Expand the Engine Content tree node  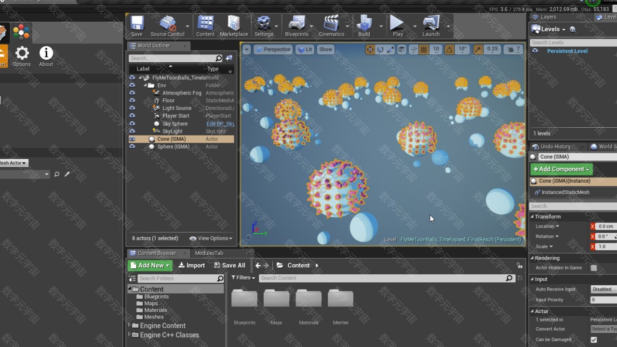tap(130, 325)
